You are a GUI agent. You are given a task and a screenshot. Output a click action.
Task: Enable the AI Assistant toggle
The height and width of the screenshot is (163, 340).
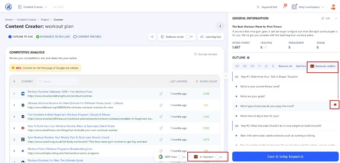(x=219, y=157)
